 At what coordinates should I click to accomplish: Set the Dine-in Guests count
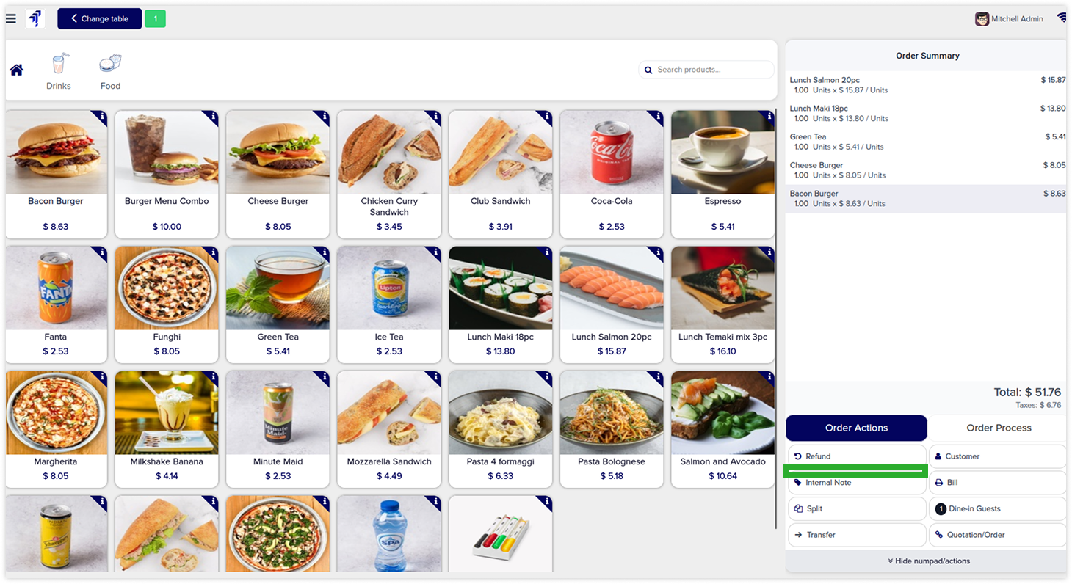click(x=998, y=508)
